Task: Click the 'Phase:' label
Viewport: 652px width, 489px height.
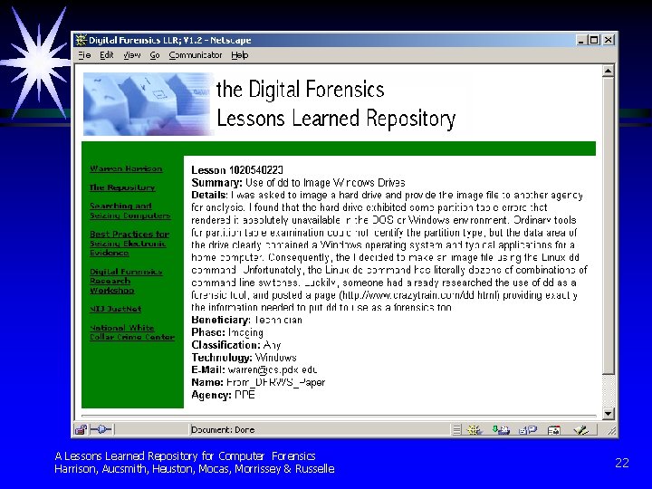Action: point(208,332)
